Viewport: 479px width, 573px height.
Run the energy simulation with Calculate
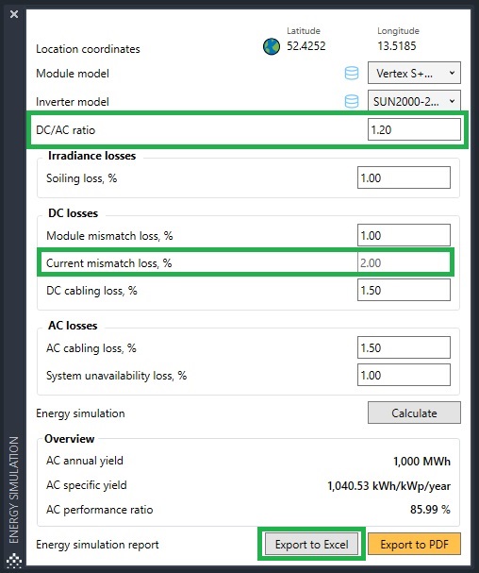pyautogui.click(x=414, y=413)
